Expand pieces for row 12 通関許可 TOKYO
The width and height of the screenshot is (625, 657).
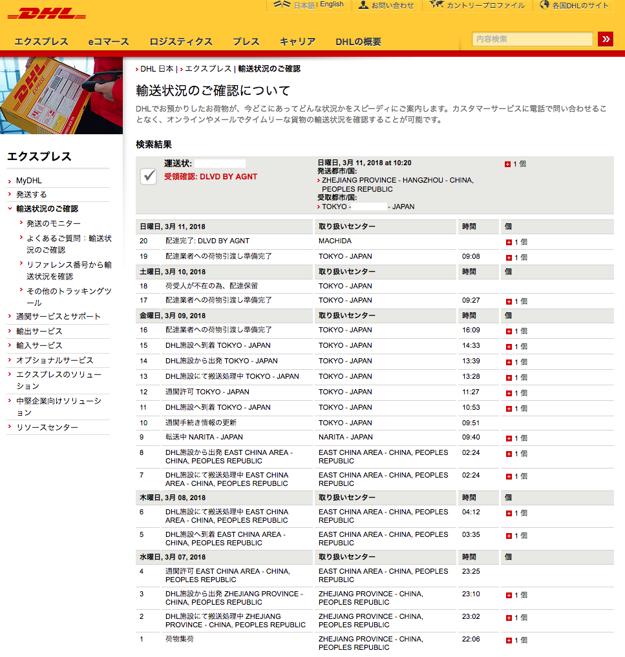[x=509, y=393]
